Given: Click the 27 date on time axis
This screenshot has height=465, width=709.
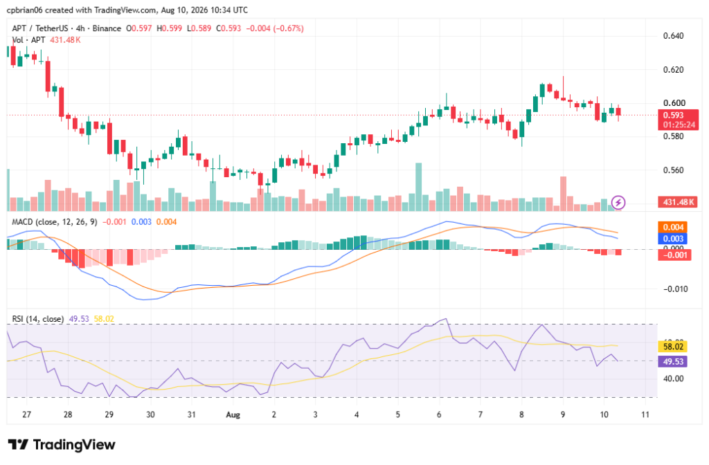Looking at the screenshot, I should coord(27,415).
